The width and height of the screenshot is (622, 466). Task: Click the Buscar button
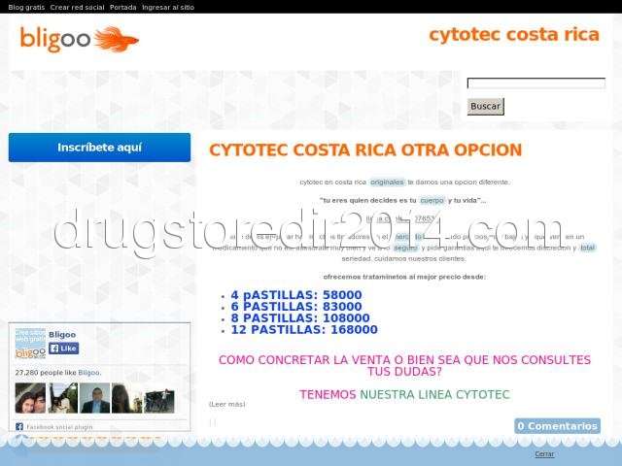[486, 106]
